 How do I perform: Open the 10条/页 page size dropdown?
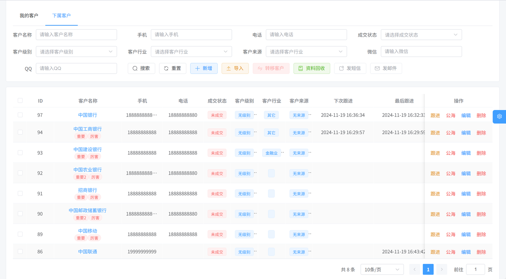382,270
